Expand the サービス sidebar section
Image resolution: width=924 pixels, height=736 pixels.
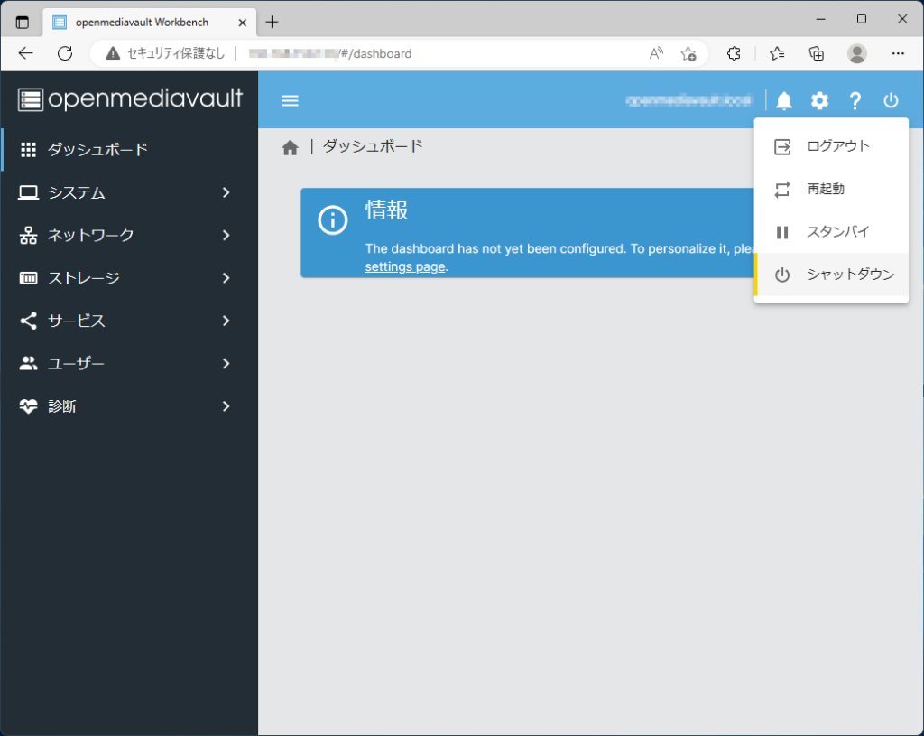click(126, 321)
